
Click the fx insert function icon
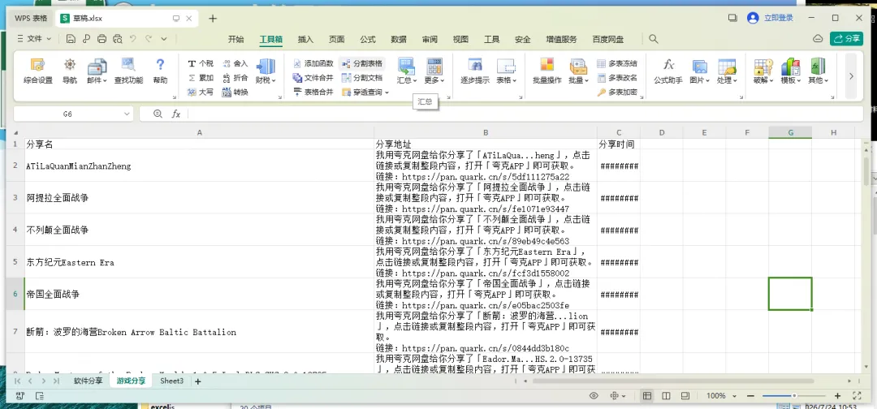(175, 114)
